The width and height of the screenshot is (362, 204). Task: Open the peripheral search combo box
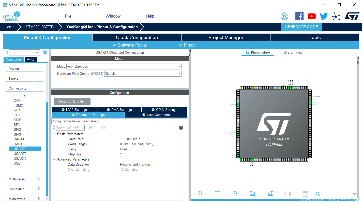point(24,52)
